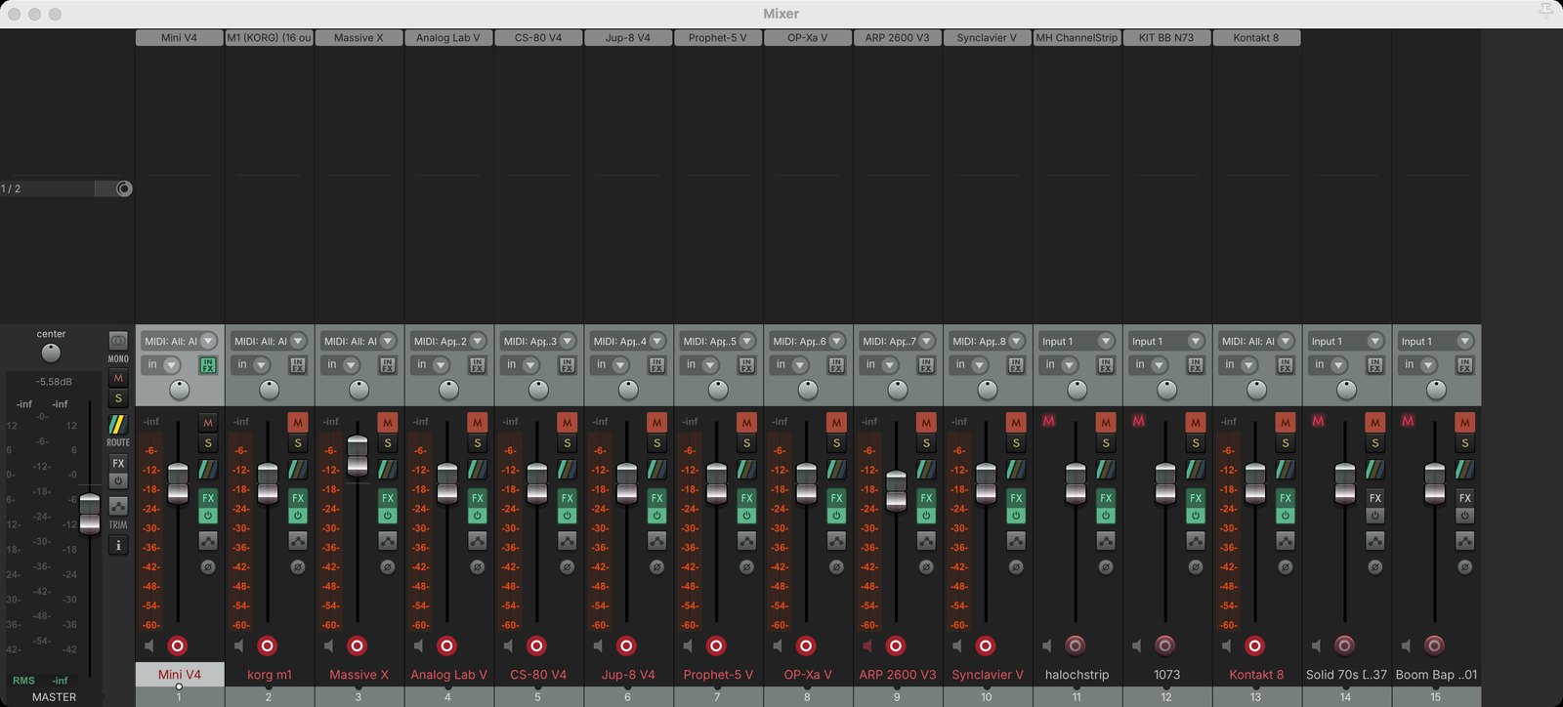The width and height of the screenshot is (1563, 707).
Task: Select the Jup-8 V4 track name label
Action: click(x=628, y=675)
